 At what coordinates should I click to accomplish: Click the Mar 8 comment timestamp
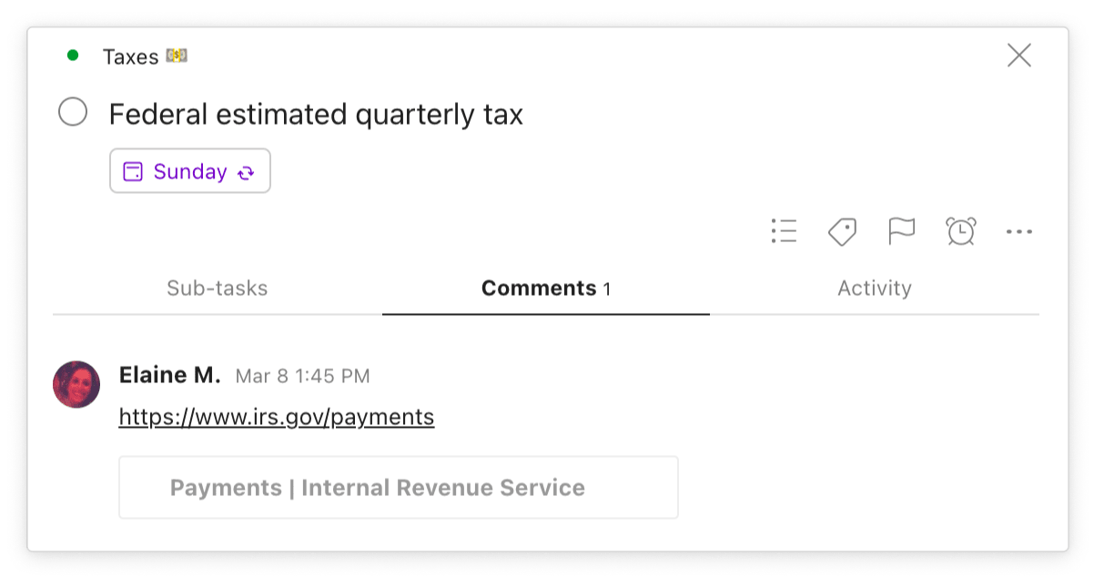(302, 376)
